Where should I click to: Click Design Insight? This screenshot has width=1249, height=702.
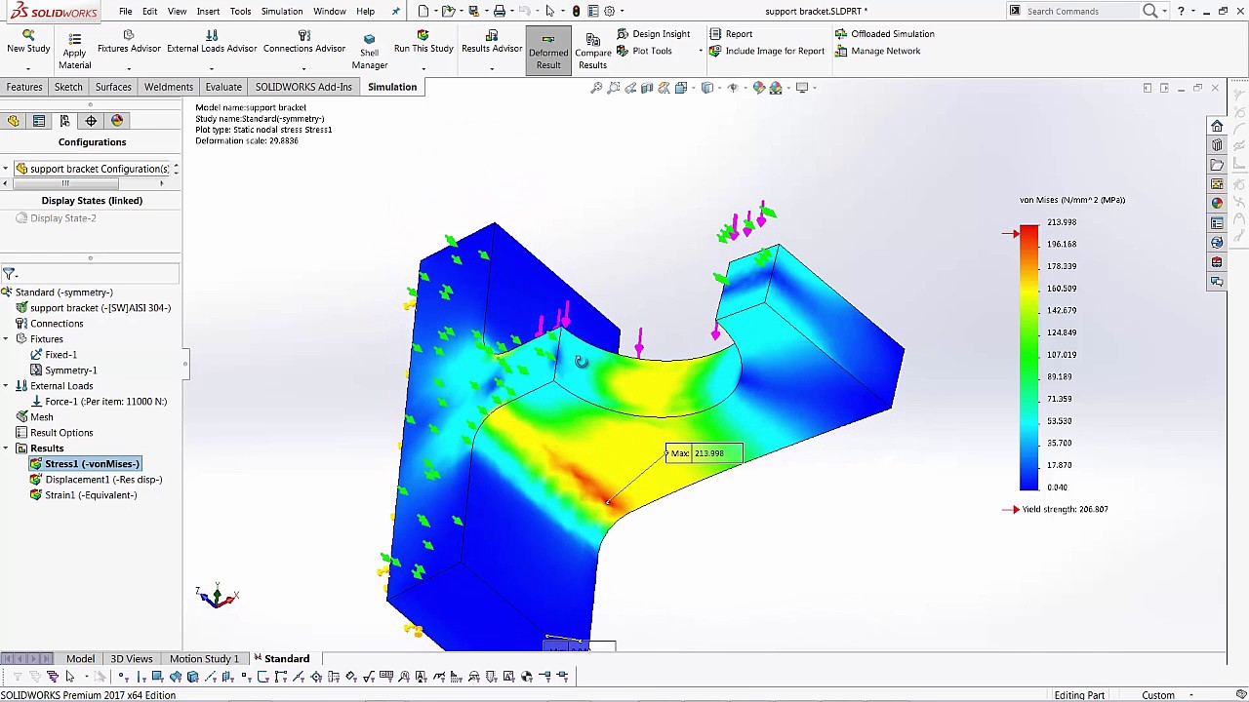pyautogui.click(x=653, y=34)
